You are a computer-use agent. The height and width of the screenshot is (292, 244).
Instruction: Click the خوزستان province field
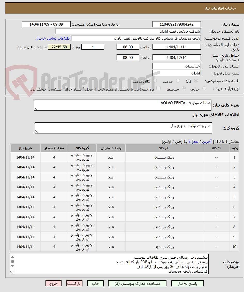177,66
